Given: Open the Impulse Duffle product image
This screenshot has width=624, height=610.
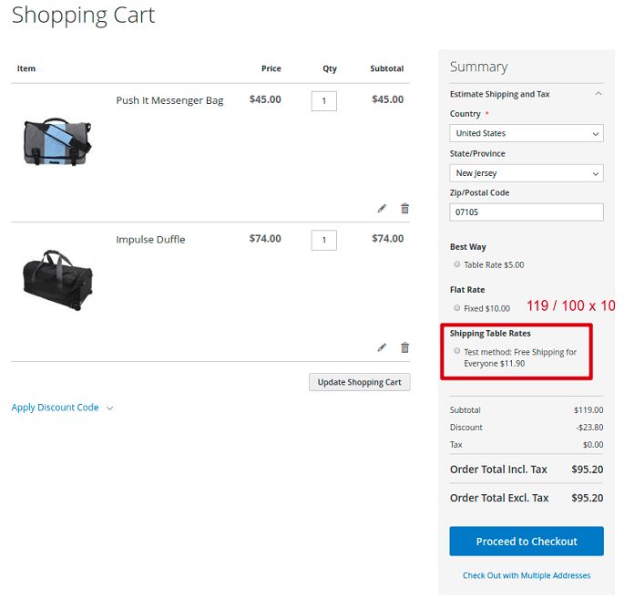Looking at the screenshot, I should (x=57, y=278).
